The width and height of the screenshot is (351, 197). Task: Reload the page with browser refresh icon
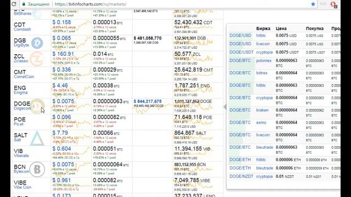(x=14, y=4)
